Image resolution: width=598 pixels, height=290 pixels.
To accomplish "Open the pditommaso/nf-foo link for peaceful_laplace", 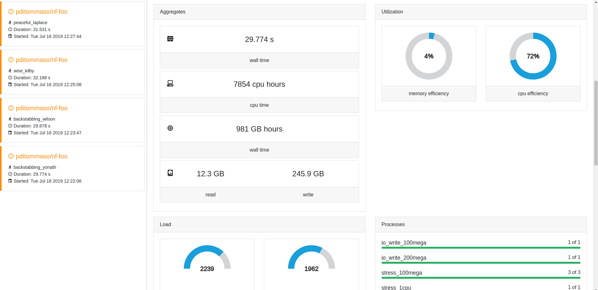I will (x=42, y=12).
